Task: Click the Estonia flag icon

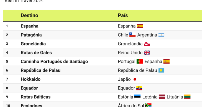Action: 137,97
